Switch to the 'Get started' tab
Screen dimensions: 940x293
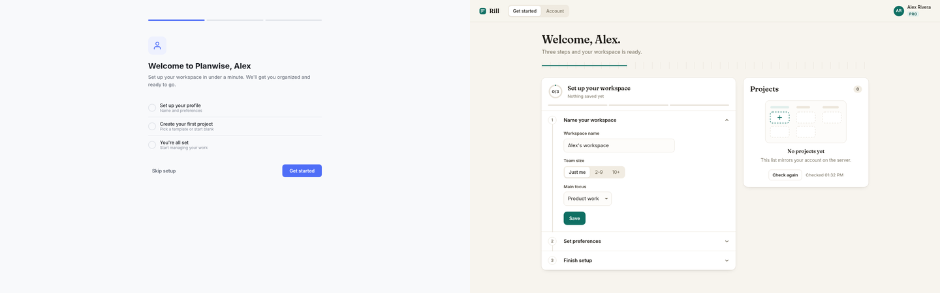[525, 11]
